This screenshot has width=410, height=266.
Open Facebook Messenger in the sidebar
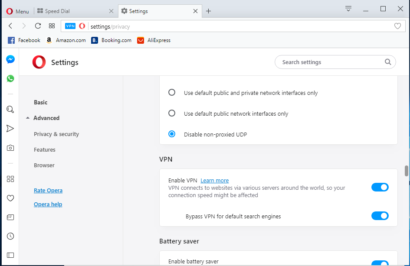coord(10,60)
